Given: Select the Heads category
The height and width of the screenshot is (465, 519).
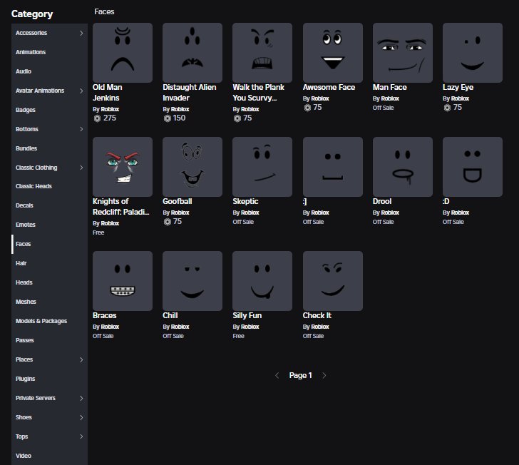Looking at the screenshot, I should pyautogui.click(x=49, y=282).
